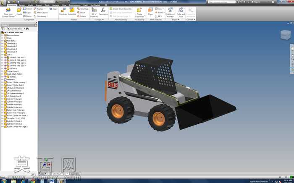294x183 pixels.
Task: Click Create iPart/iAssembly
Action: (x=121, y=9)
